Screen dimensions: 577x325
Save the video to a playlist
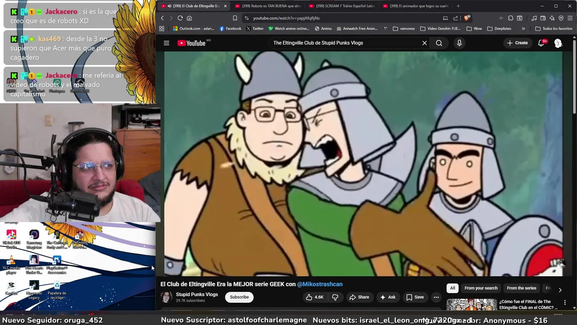(415, 297)
